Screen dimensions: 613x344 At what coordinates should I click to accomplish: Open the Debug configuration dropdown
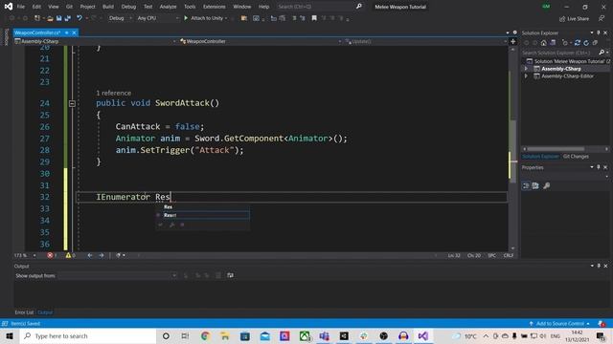click(120, 18)
